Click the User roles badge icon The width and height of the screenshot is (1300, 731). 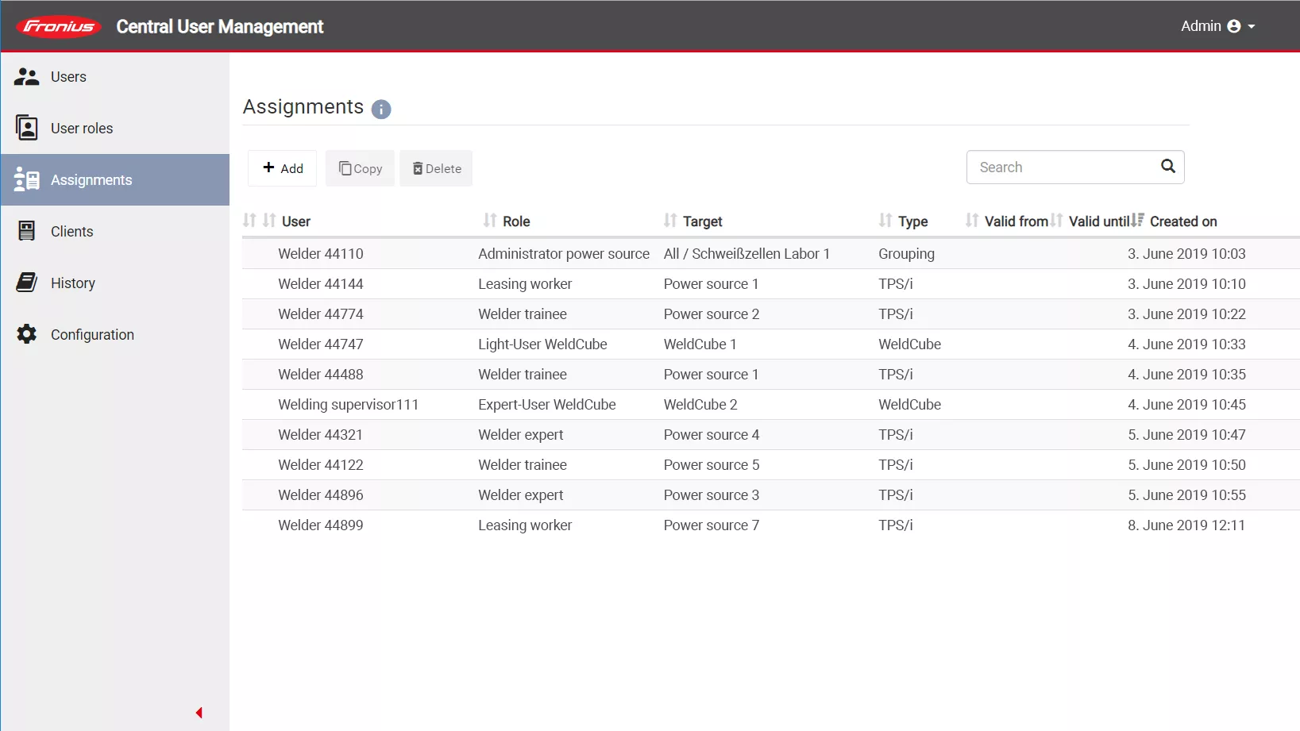26,128
